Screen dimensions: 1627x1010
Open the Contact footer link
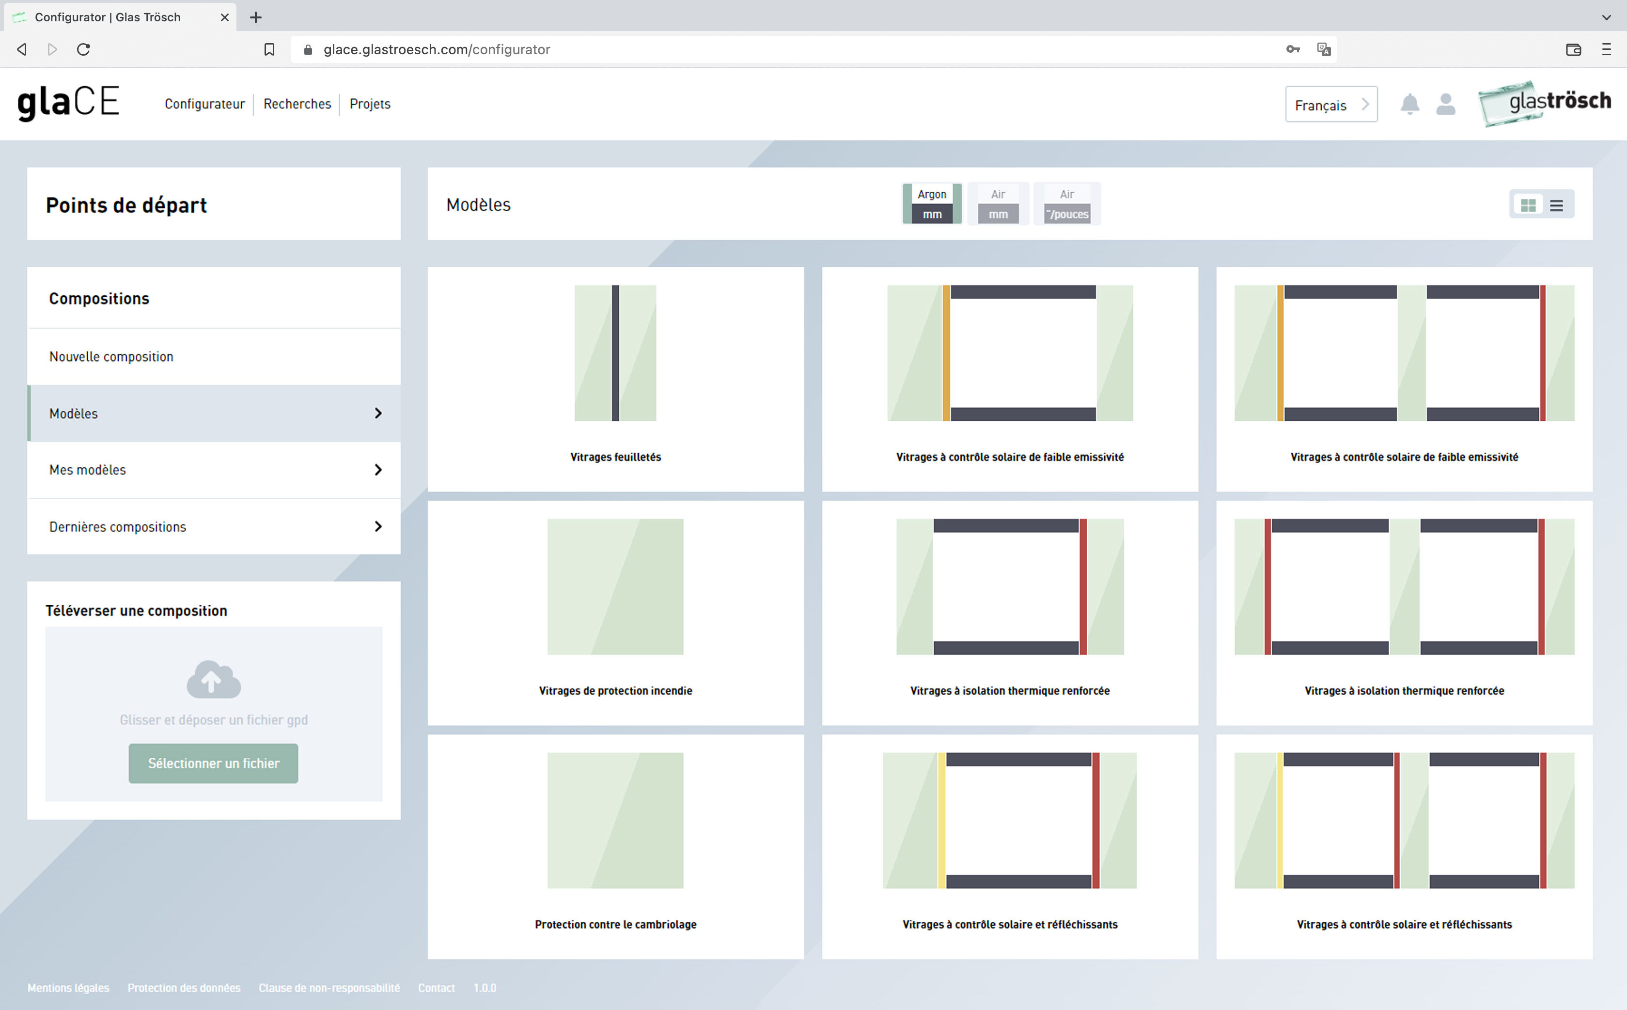(x=437, y=988)
